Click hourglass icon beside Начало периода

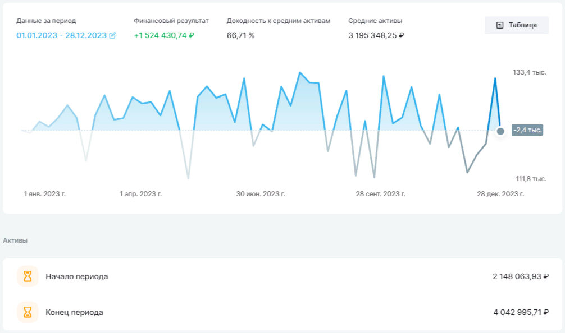[x=28, y=276]
